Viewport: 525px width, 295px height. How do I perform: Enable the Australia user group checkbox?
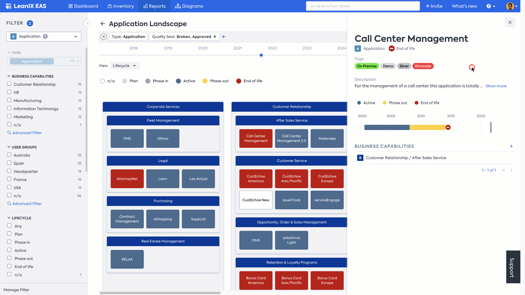coord(9,155)
